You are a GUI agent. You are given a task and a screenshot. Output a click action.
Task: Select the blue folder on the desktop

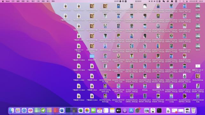coord(92,56)
